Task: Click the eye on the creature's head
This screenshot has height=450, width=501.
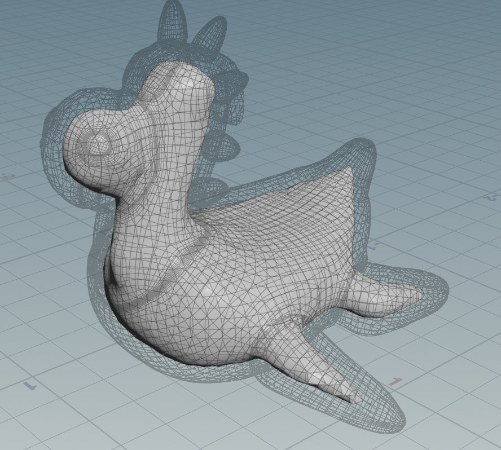Action: click(98, 143)
